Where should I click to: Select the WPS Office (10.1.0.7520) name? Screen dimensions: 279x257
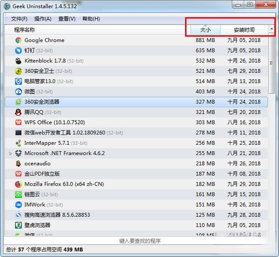pos(54,122)
